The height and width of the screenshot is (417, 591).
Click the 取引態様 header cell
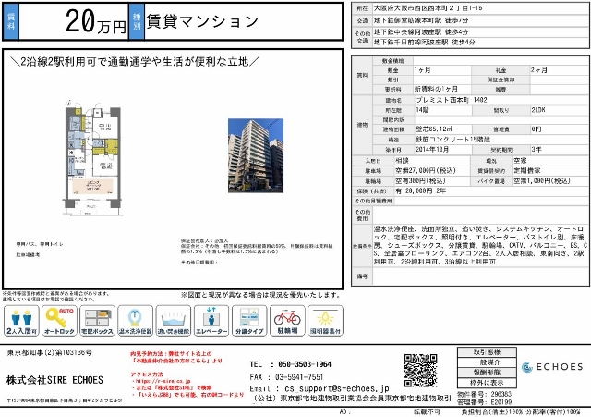click(x=491, y=352)
